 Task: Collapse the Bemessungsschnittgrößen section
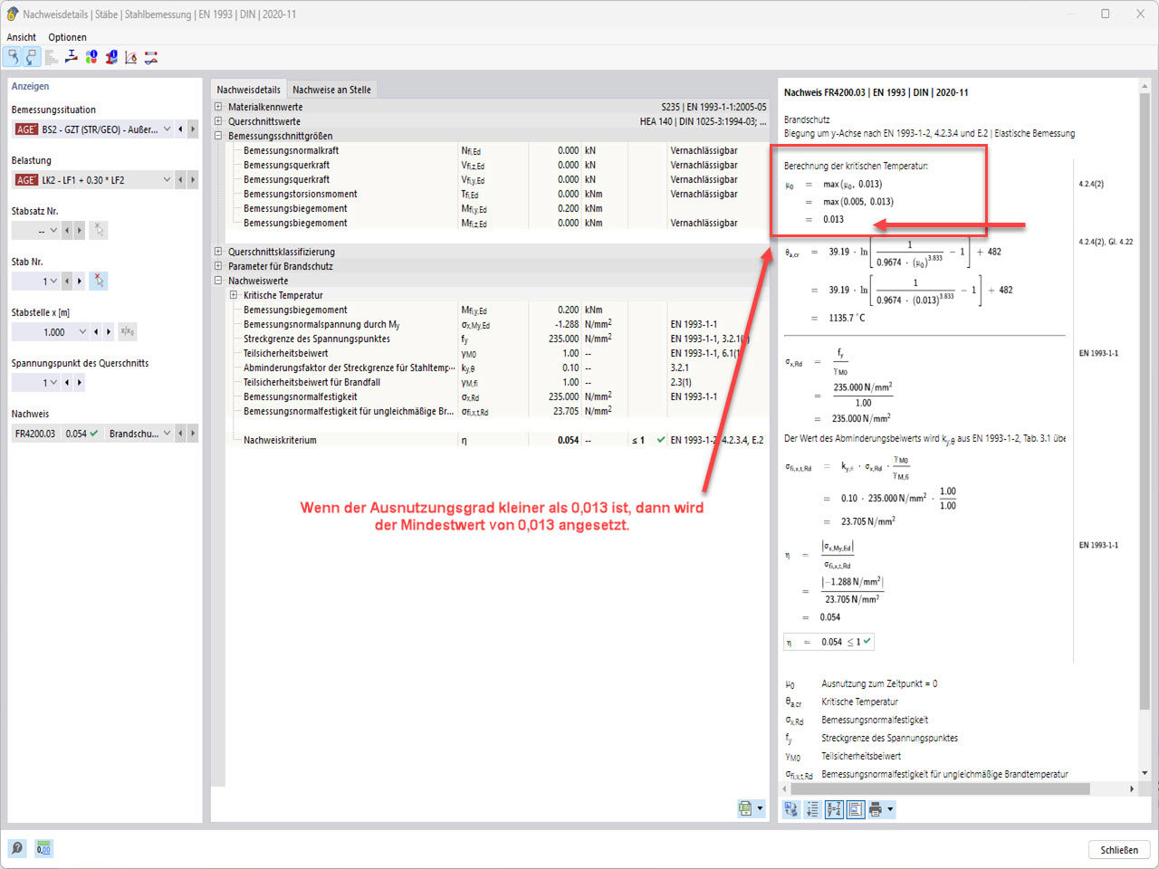(x=217, y=134)
